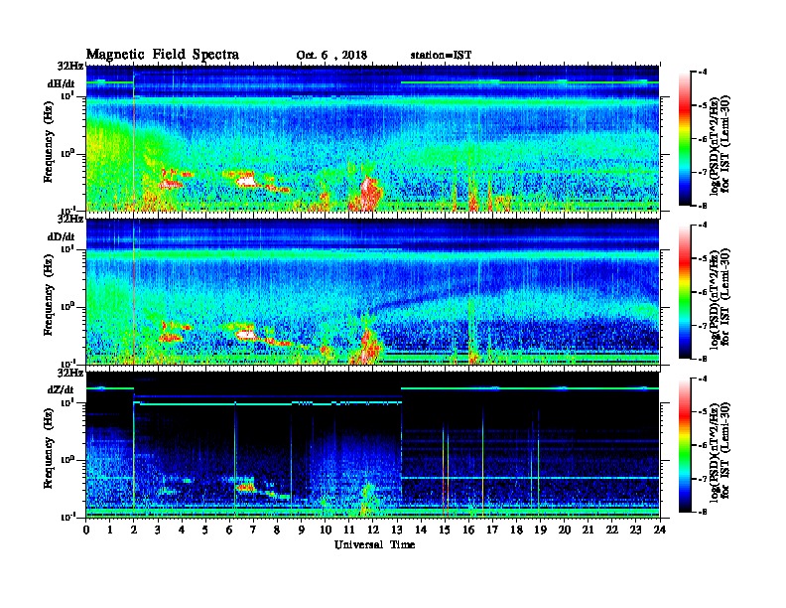Click hour tick "0" on the time axis
This screenshot has height=608, width=786.
click(86, 530)
